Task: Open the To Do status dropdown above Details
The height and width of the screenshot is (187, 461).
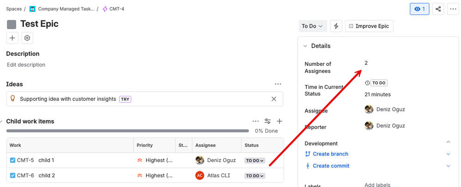Action: [313, 26]
